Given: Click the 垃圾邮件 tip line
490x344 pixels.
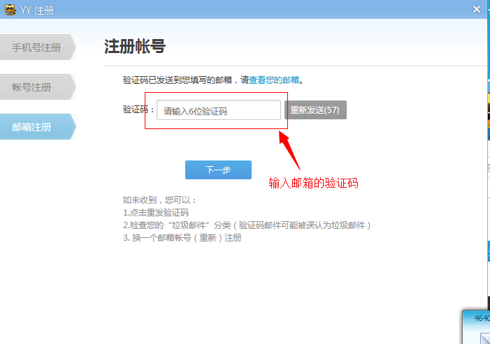Looking at the screenshot, I should point(247,225).
